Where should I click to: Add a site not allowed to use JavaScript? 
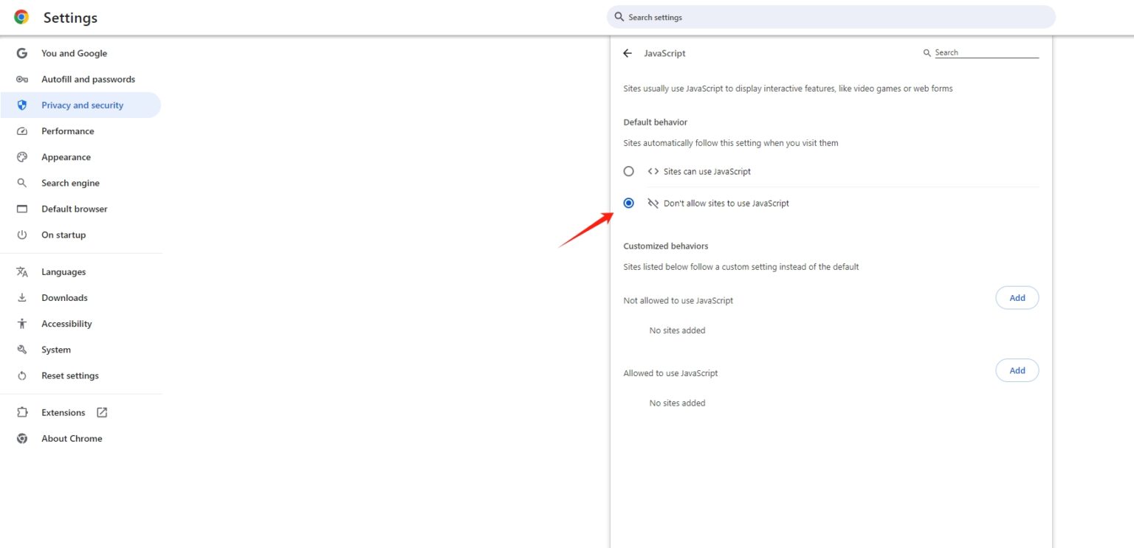click(x=1017, y=298)
